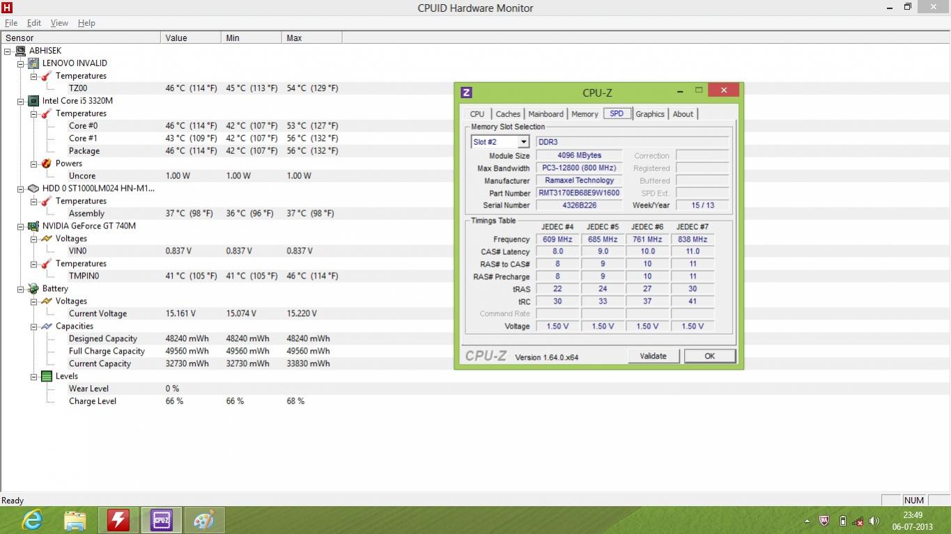Viewport: 951px width, 534px height.
Task: Click the Value column header
Action: point(176,38)
